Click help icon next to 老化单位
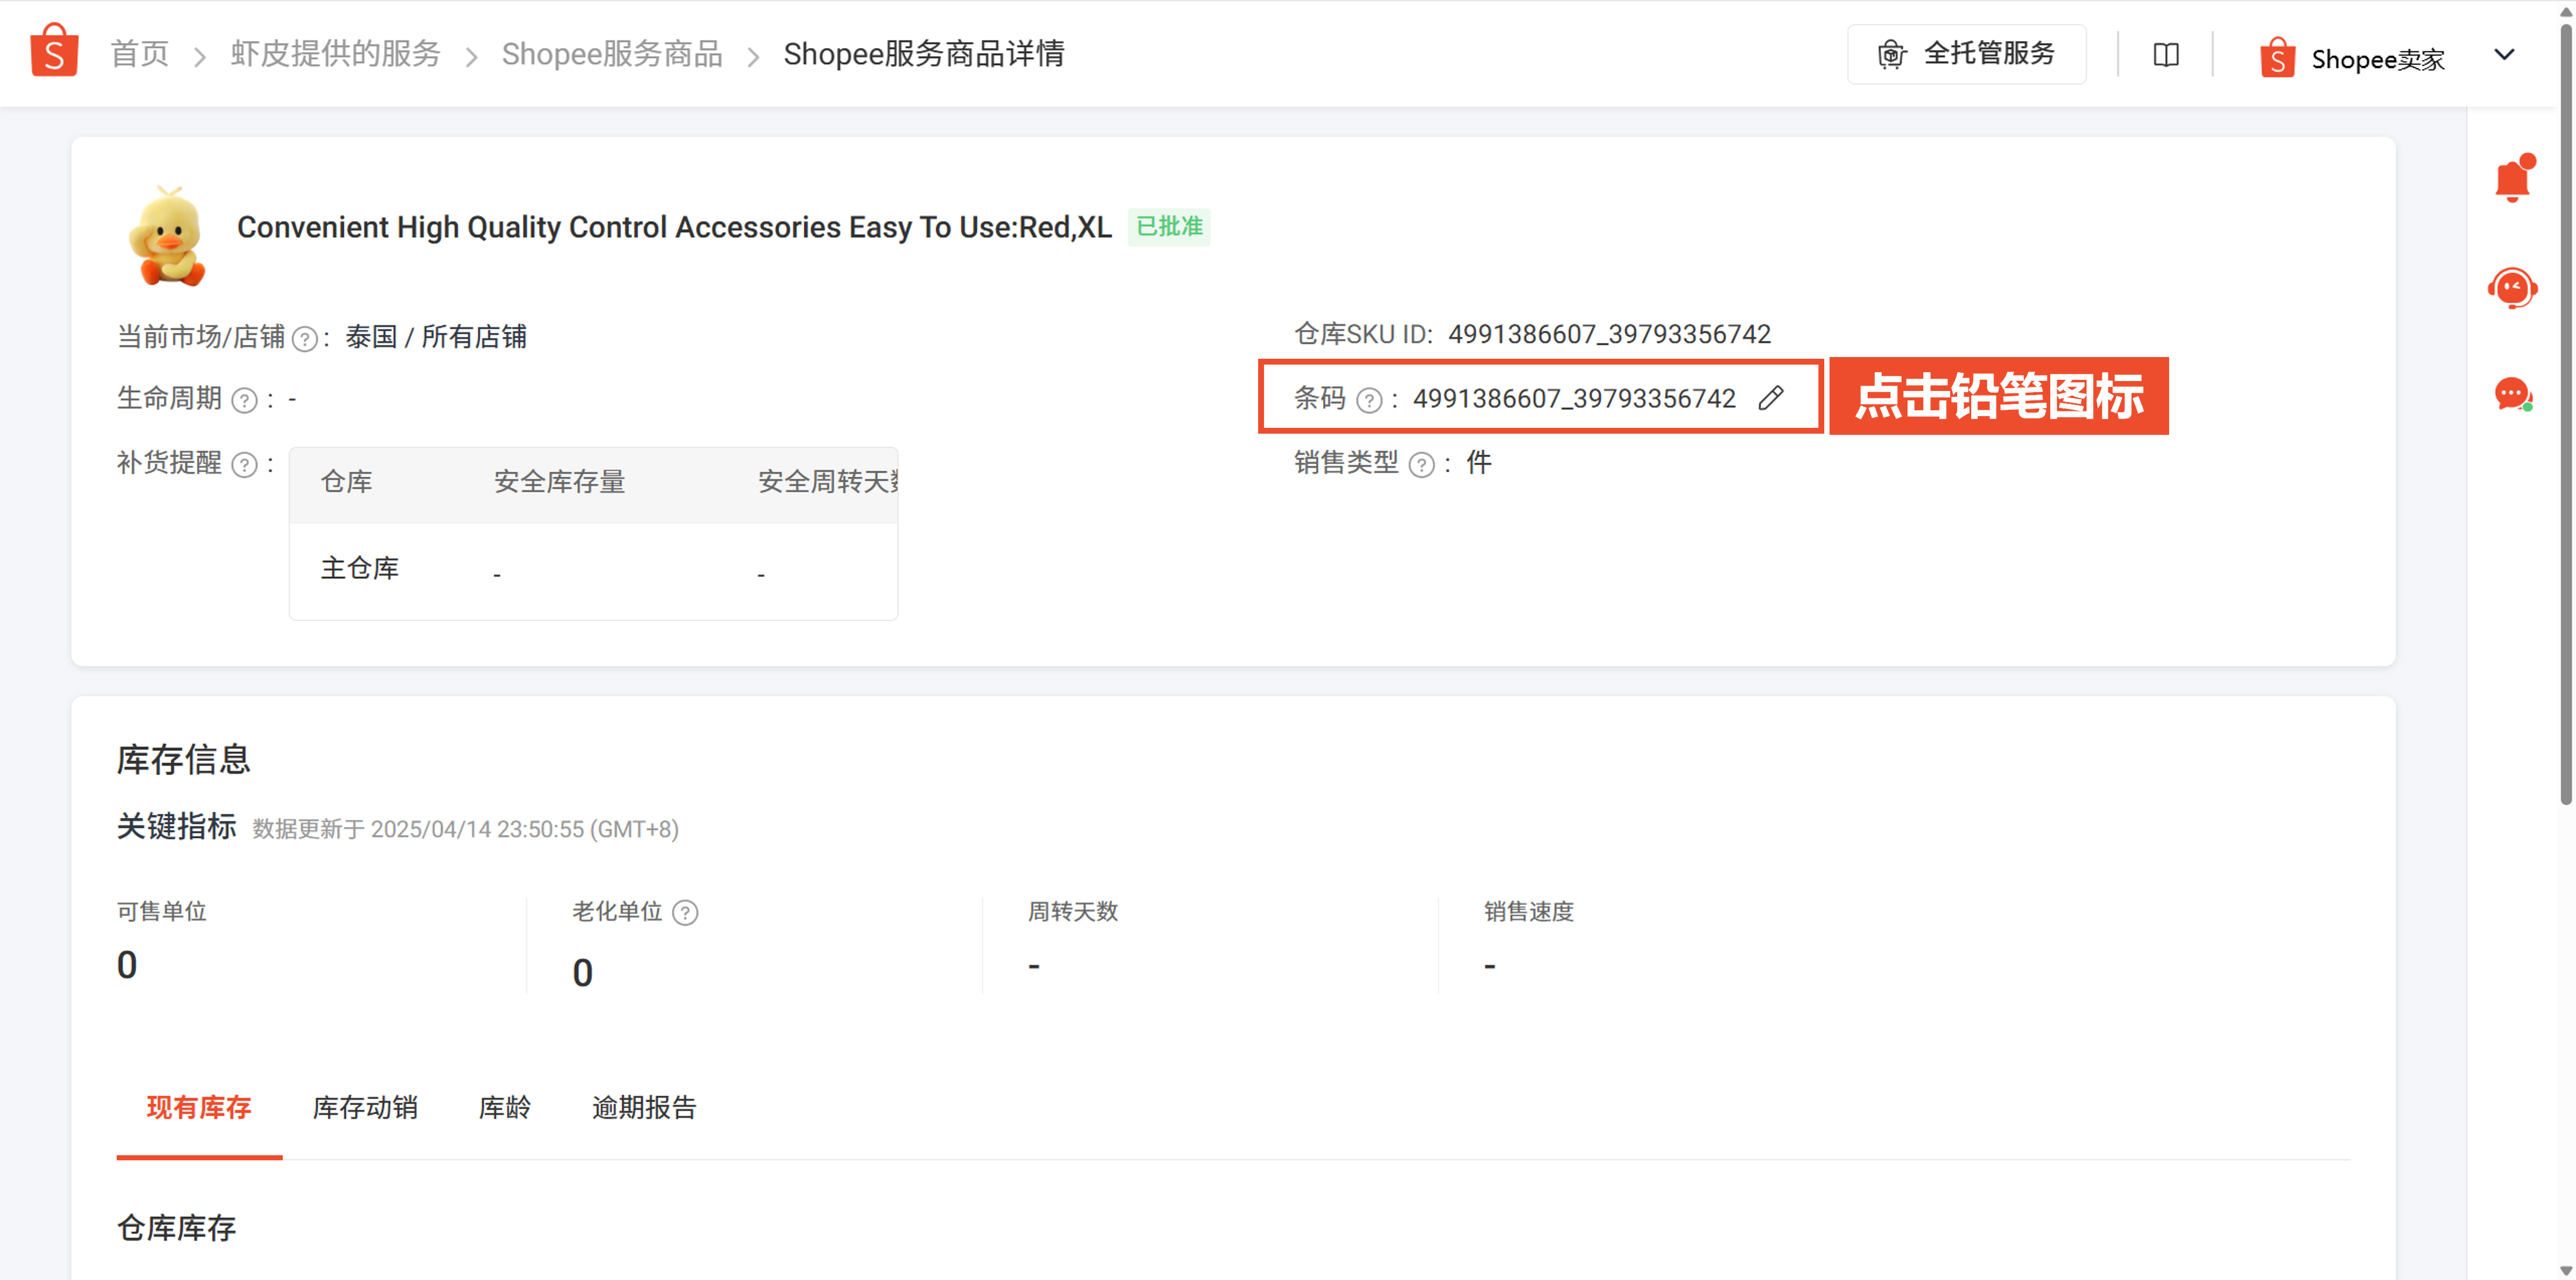This screenshot has height=1280, width=2576. (685, 913)
